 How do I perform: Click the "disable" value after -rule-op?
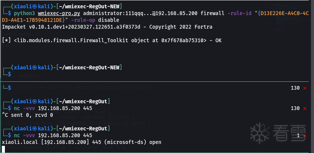pyautogui.click(x=109, y=20)
